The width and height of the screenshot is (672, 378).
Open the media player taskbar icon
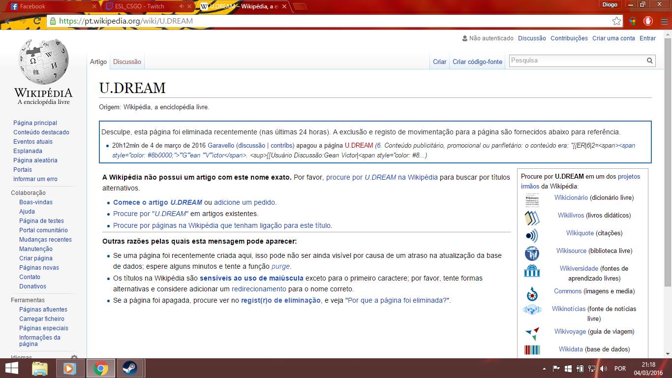coord(69,368)
